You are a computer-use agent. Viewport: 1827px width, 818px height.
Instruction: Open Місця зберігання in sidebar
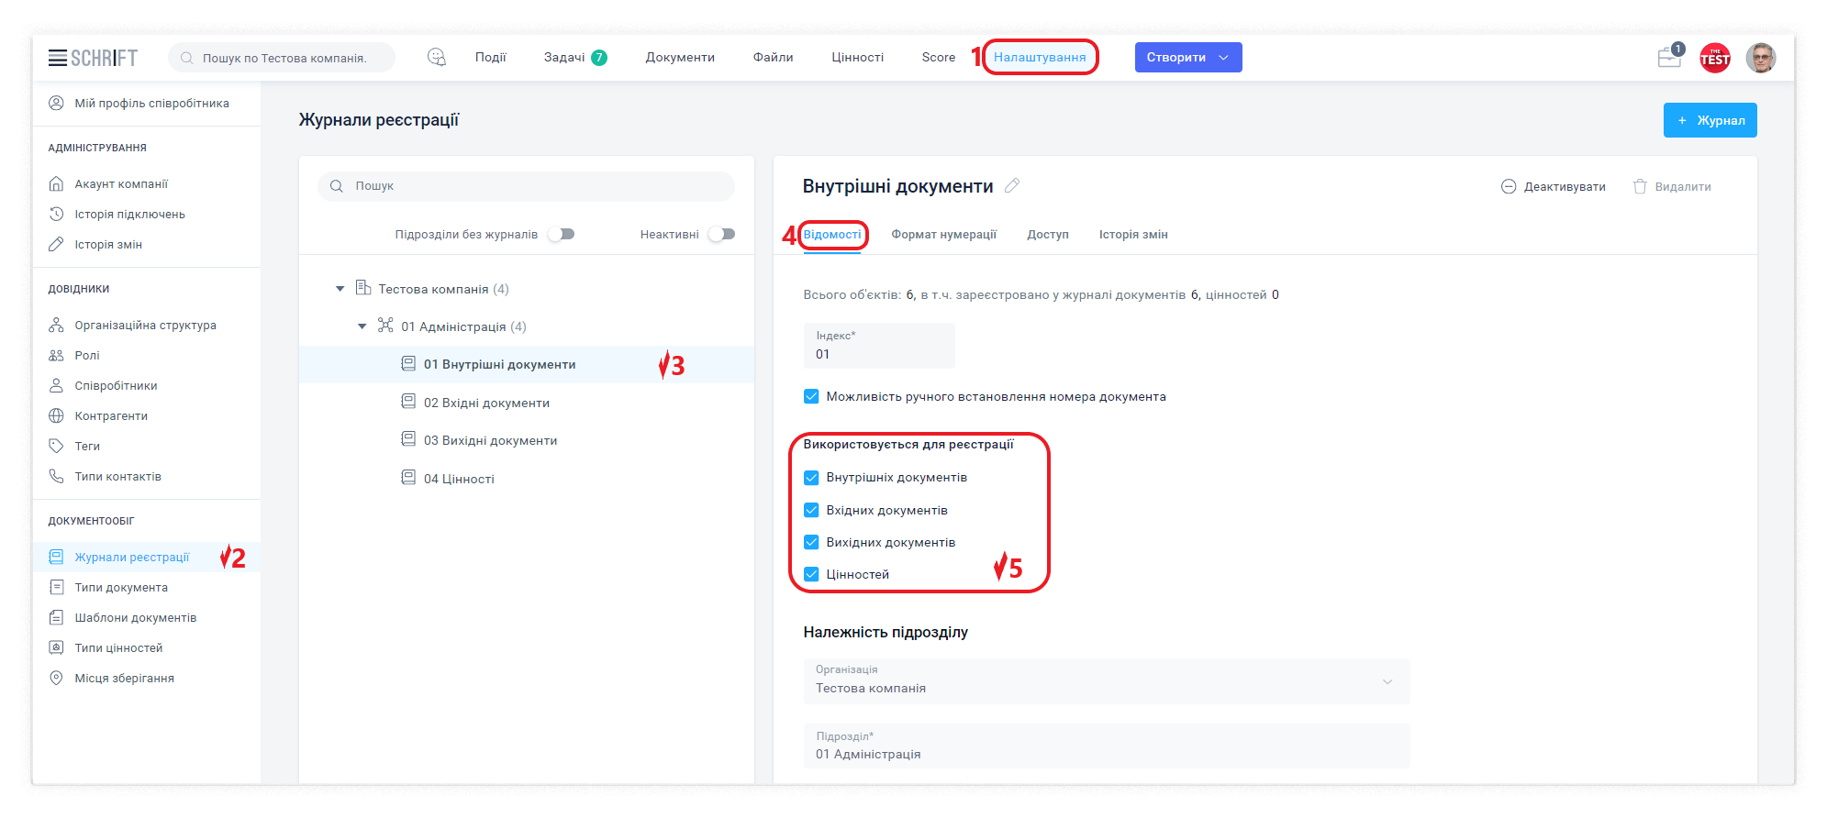124,679
